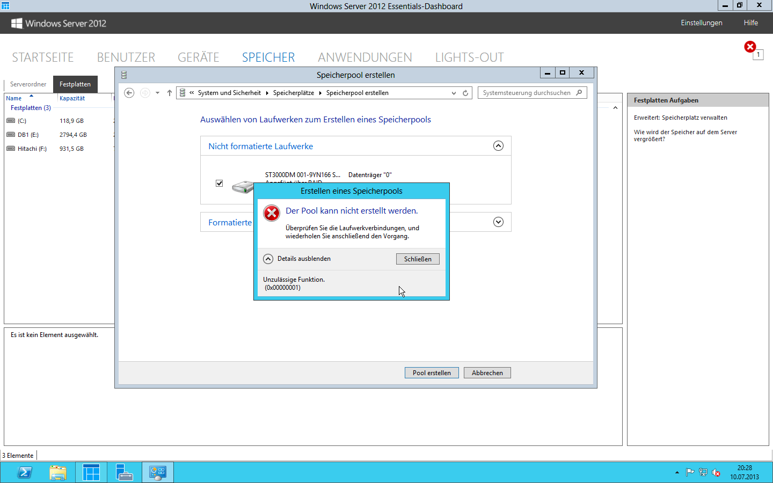Image resolution: width=773 pixels, height=483 pixels.
Task: Select the 2794,4 GB capacity cell
Action: point(73,135)
